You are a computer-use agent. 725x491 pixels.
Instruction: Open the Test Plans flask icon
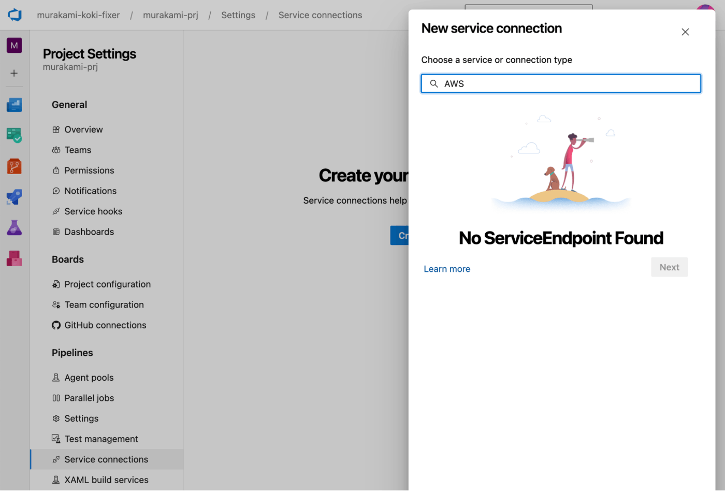coord(14,228)
